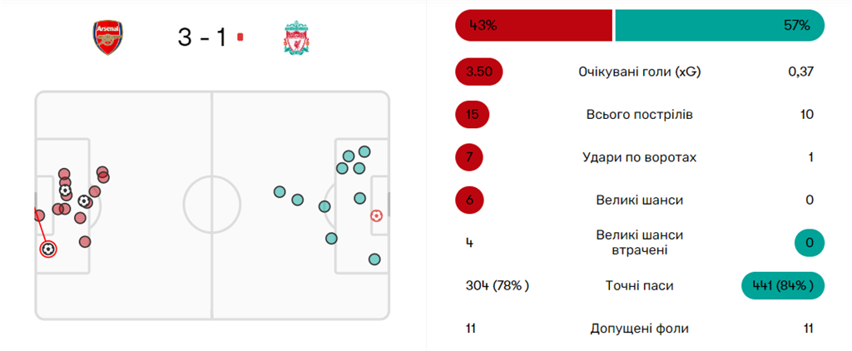Click the red 43% possession bar segment
This screenshot has height=351, width=852.
(x=533, y=25)
